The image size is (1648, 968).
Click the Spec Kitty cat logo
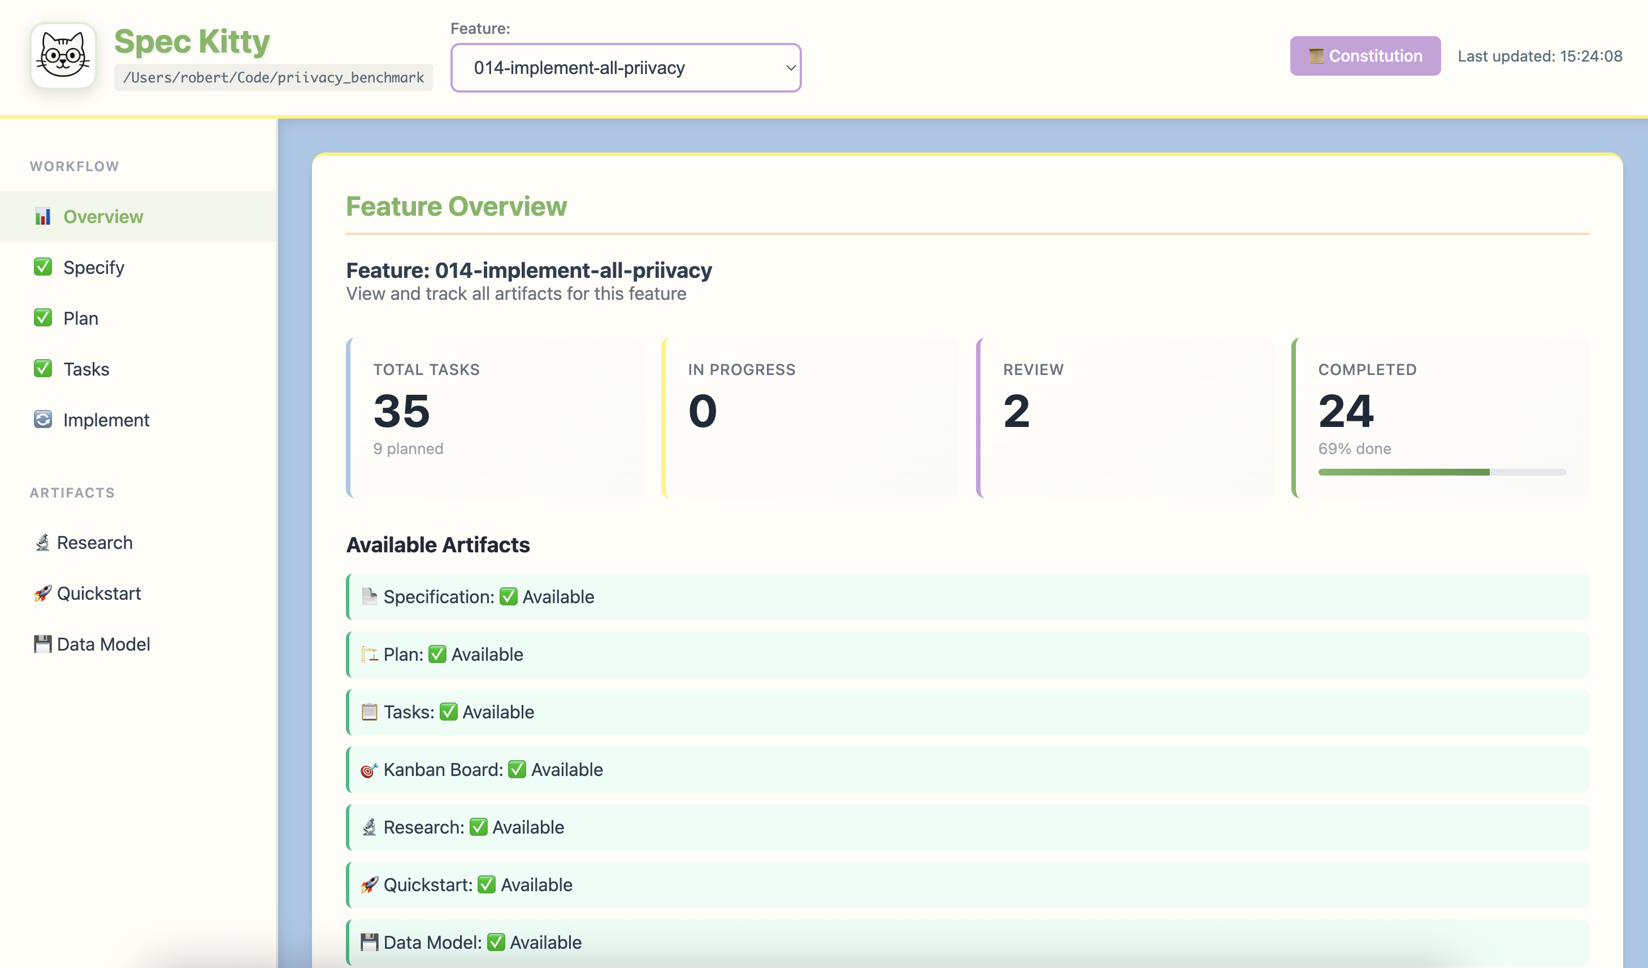(x=63, y=55)
